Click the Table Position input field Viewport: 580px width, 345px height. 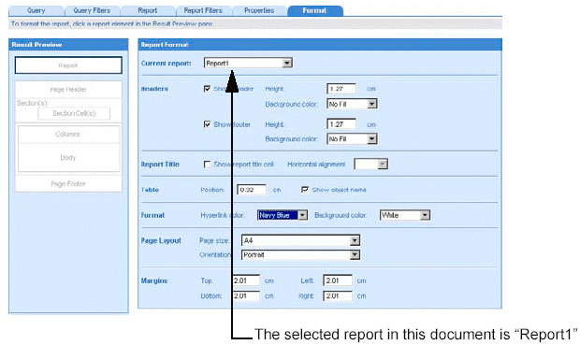coord(252,190)
